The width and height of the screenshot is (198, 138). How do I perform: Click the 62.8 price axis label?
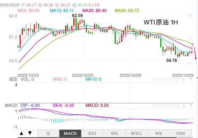[x=13, y=16]
